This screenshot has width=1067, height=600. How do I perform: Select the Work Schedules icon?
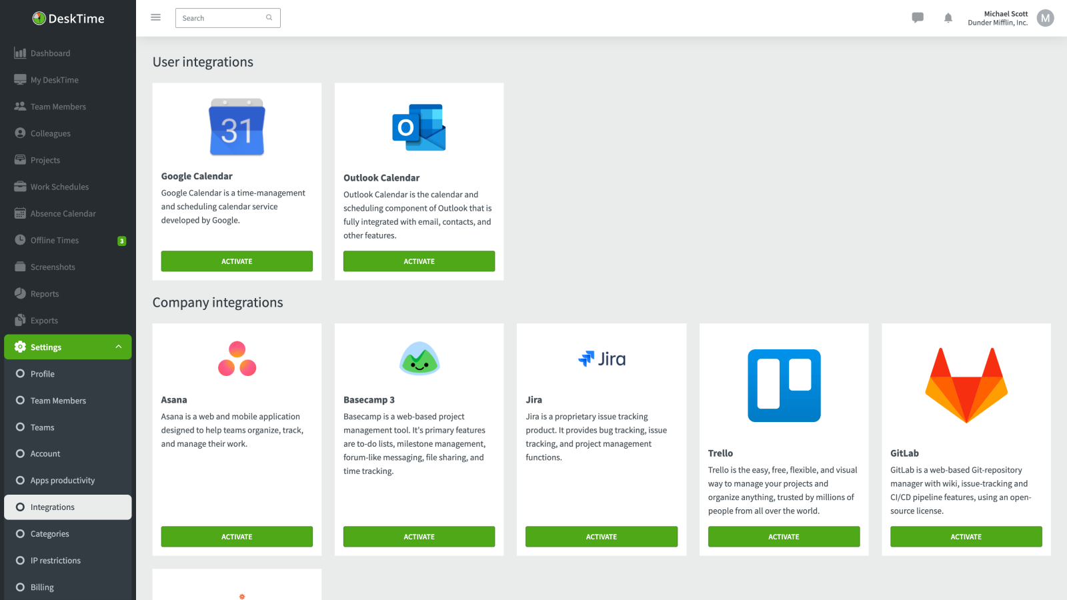21,187
